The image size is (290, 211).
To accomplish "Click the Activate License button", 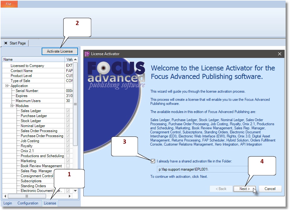I will [60, 51].
